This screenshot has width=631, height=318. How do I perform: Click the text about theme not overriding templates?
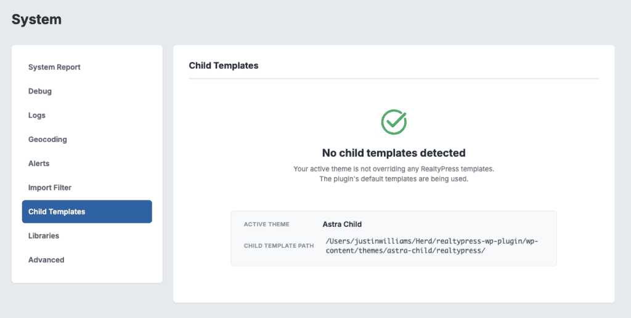click(x=394, y=169)
